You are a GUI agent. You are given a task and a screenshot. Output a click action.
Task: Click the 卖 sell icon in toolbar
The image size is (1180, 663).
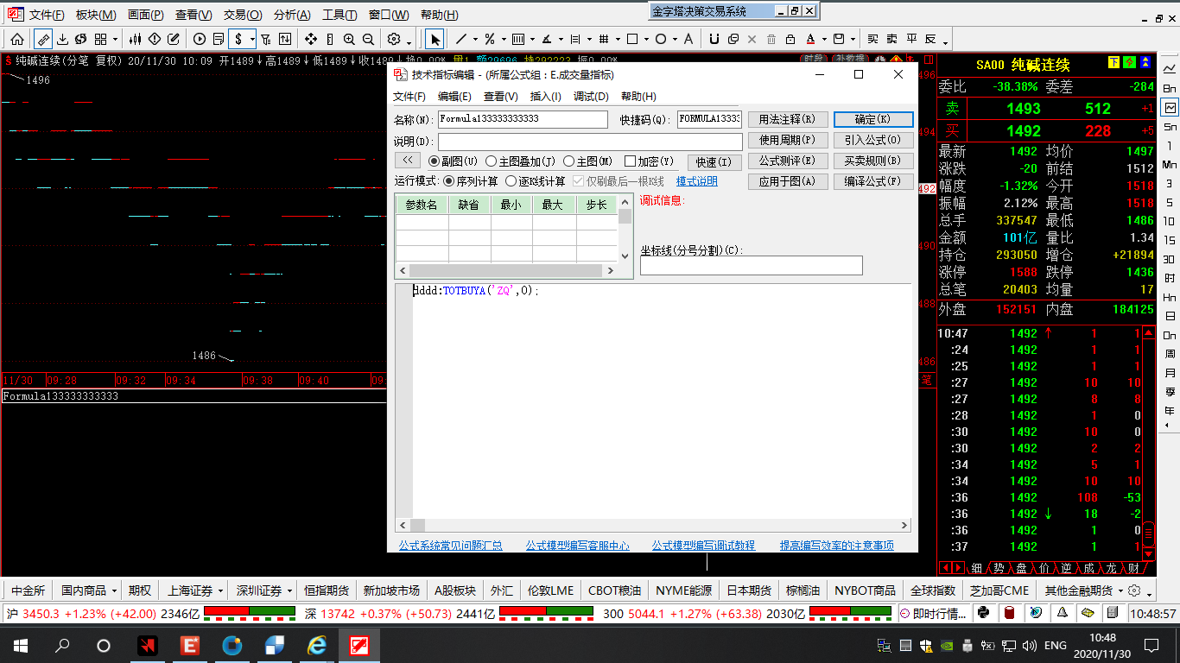click(x=892, y=39)
